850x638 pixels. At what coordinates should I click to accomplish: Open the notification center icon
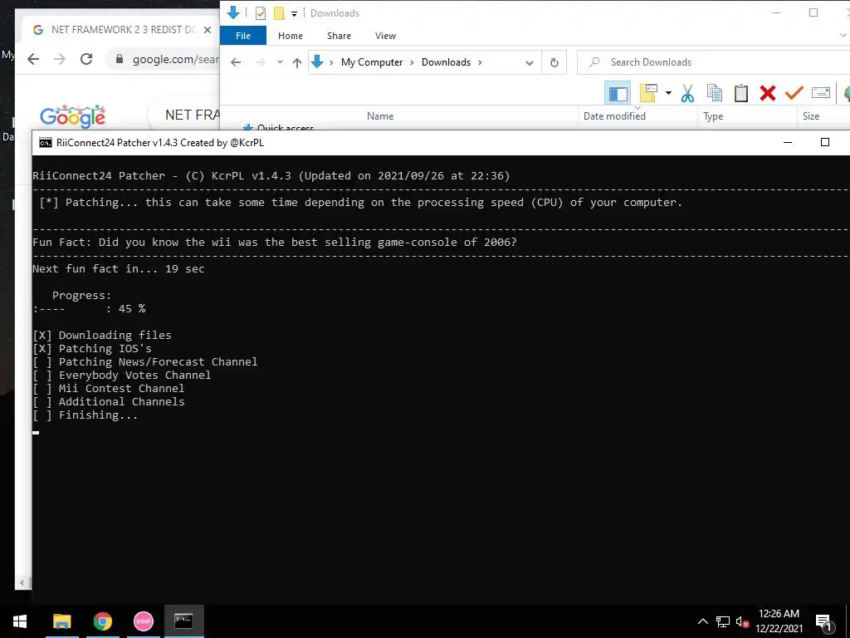pyautogui.click(x=823, y=621)
